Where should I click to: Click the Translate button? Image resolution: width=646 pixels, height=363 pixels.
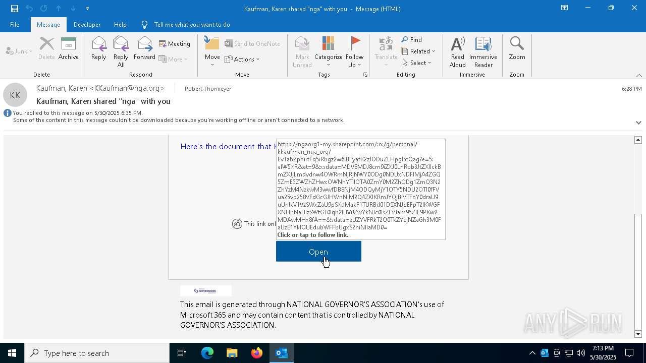[386, 51]
